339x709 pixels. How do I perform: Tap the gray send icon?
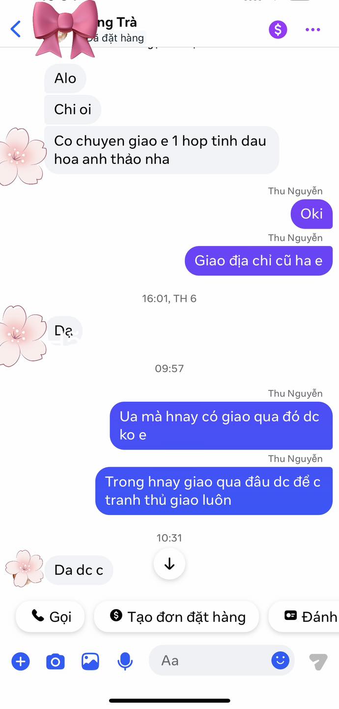click(x=318, y=661)
